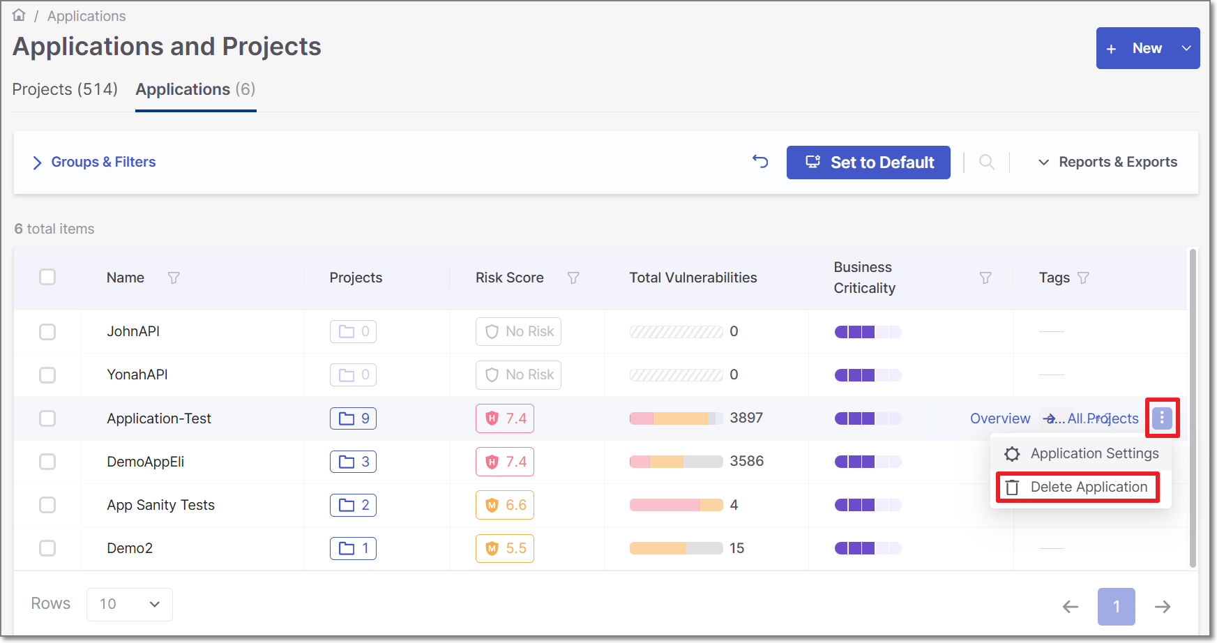Switch to the Projects tab
The width and height of the screenshot is (1217, 643).
click(x=64, y=89)
